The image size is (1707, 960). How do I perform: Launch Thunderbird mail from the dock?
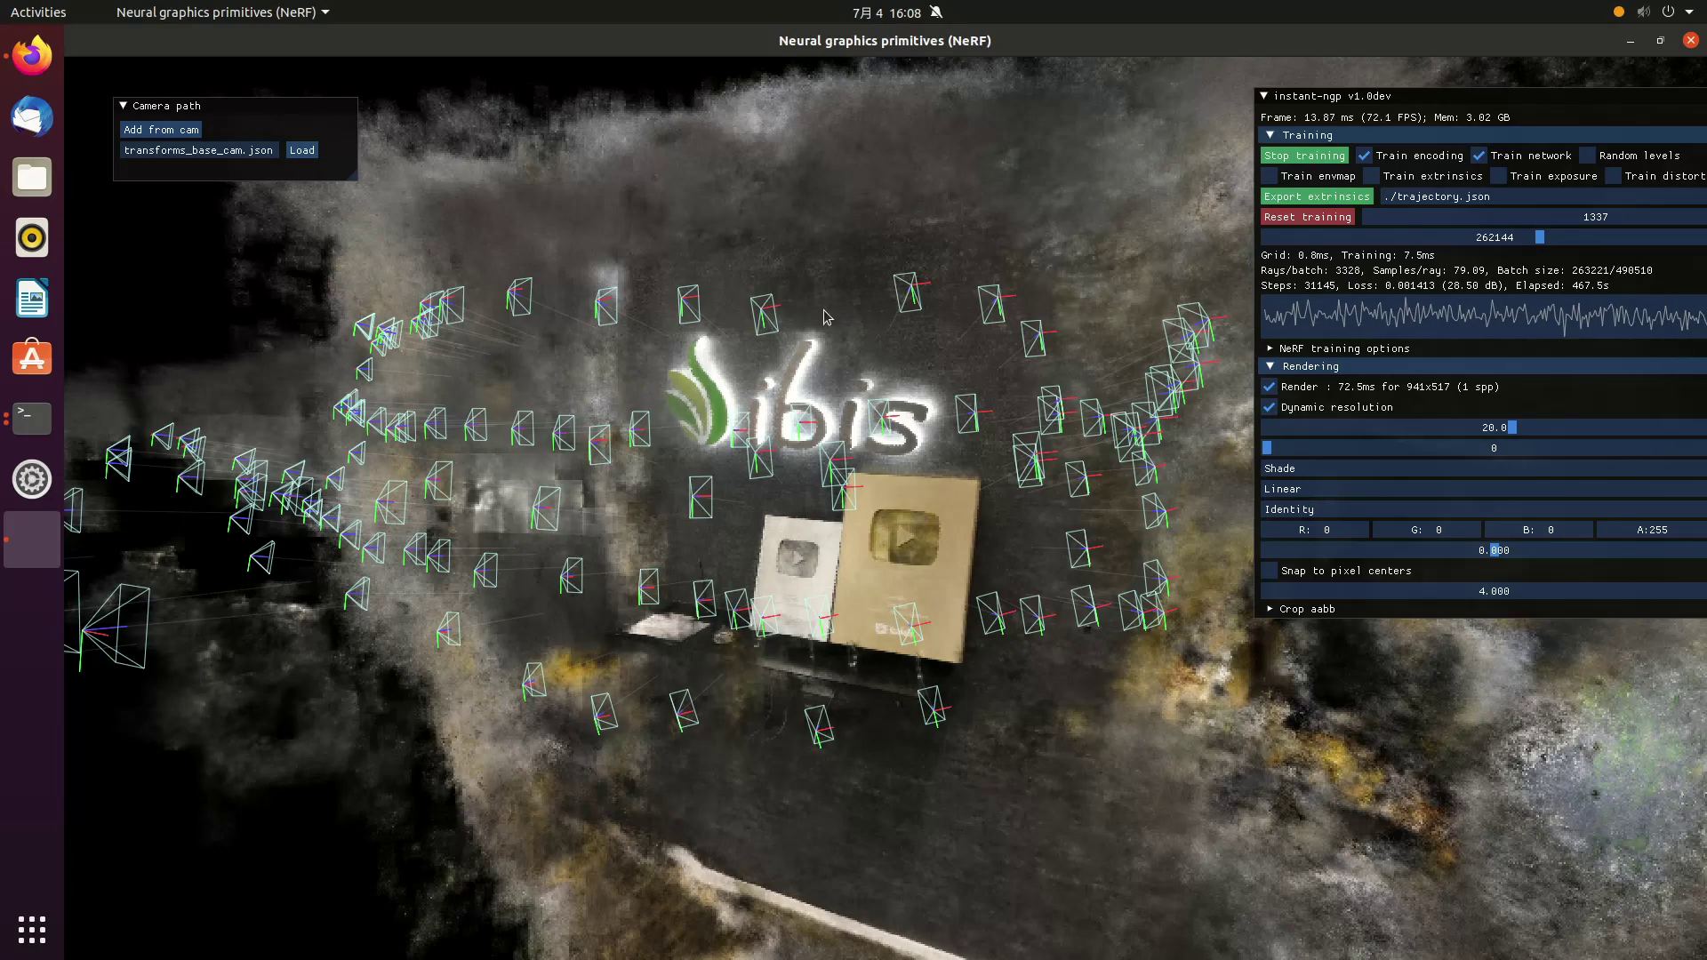tap(32, 116)
